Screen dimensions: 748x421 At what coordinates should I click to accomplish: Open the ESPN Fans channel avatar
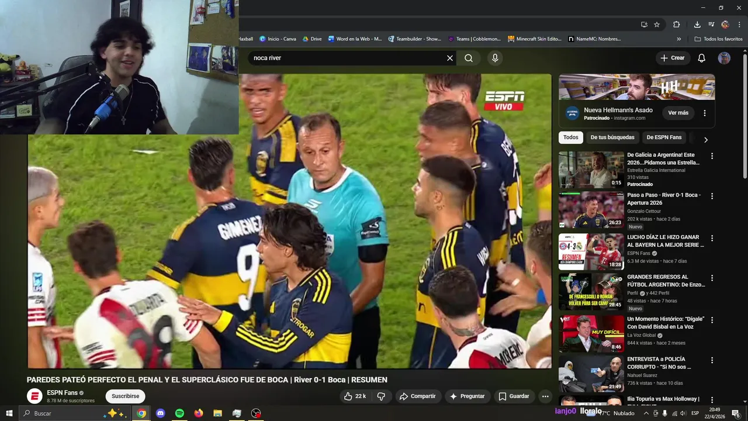(35, 396)
